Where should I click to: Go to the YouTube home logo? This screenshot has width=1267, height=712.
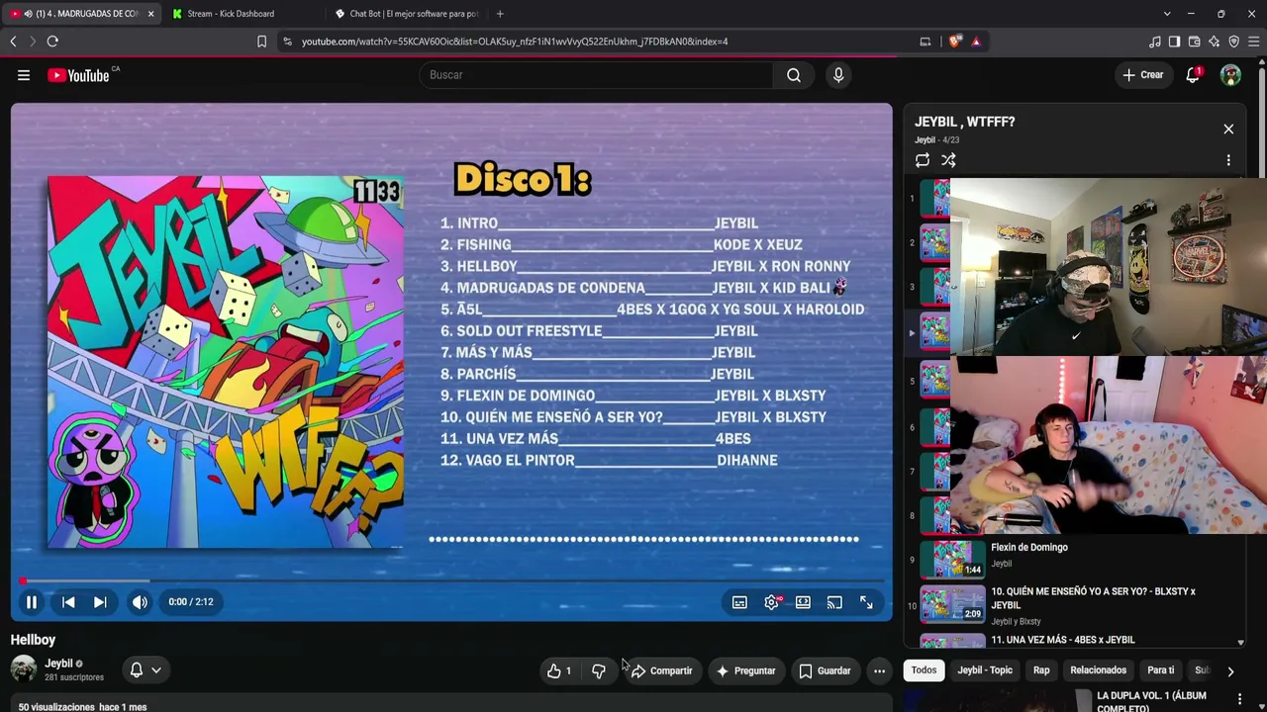click(78, 75)
